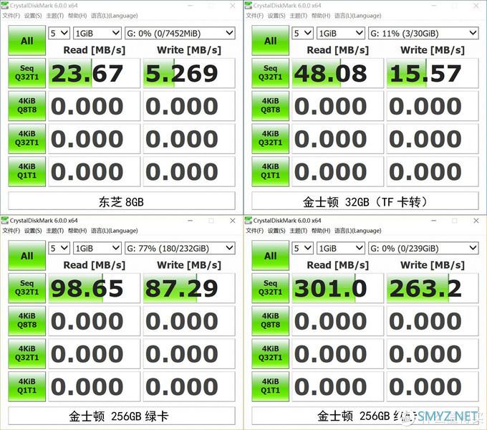487x430 pixels.
Task: Open the drive dropdown showing G: 0% (0/7452MiB)
Action: (180, 33)
